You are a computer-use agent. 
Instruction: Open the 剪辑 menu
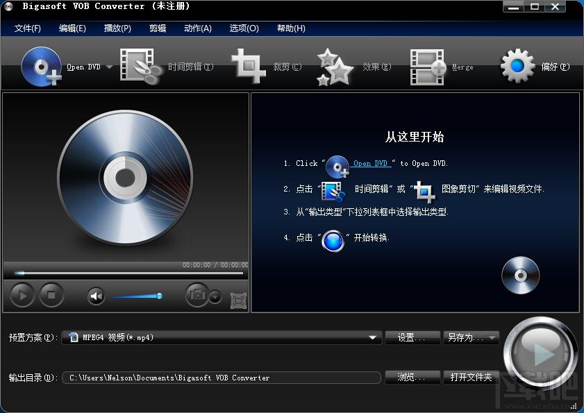(x=158, y=28)
